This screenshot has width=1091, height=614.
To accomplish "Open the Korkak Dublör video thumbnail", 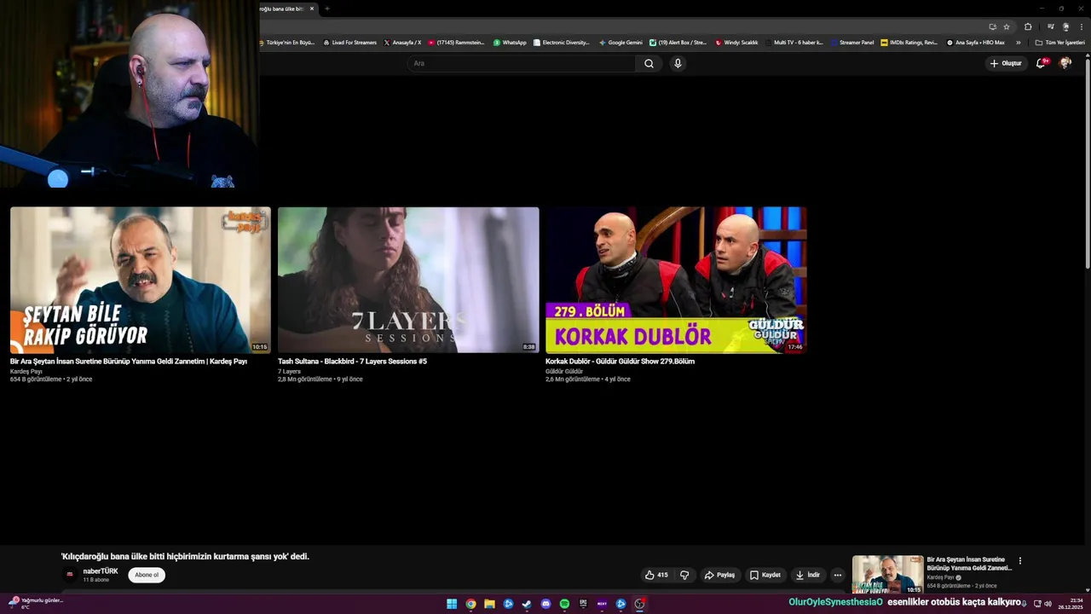I will click(x=676, y=280).
